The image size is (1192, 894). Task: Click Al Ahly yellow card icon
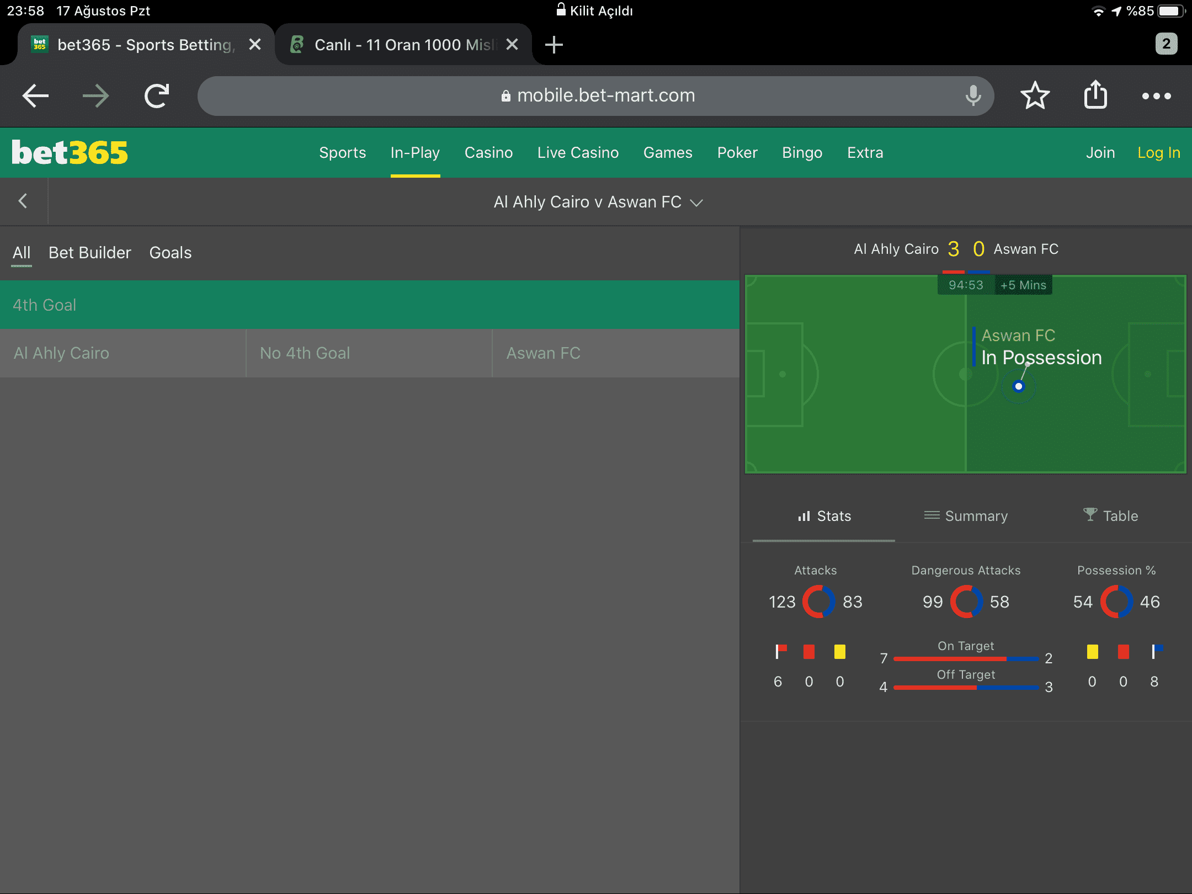pos(840,652)
